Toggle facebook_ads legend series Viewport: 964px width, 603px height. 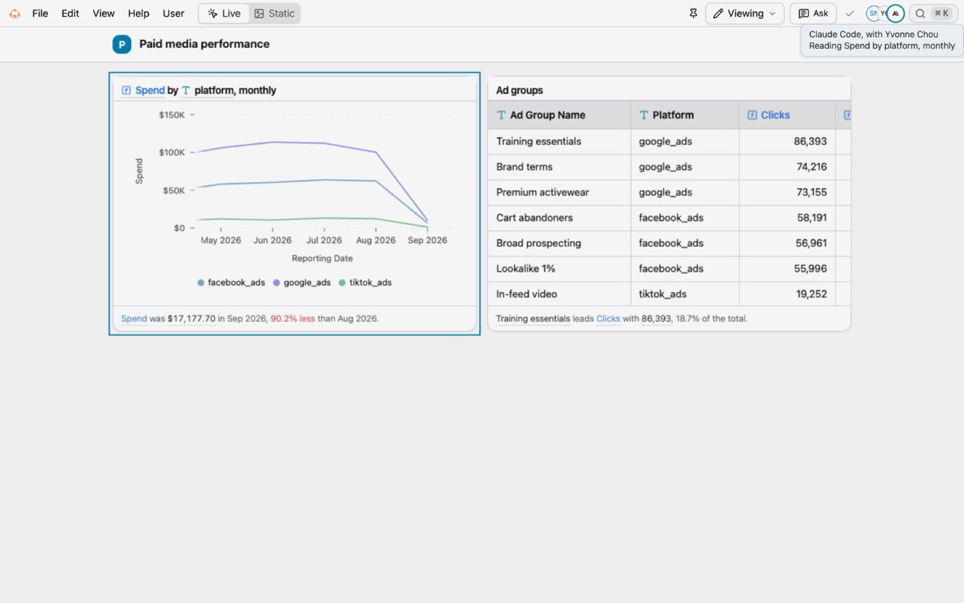click(x=231, y=282)
